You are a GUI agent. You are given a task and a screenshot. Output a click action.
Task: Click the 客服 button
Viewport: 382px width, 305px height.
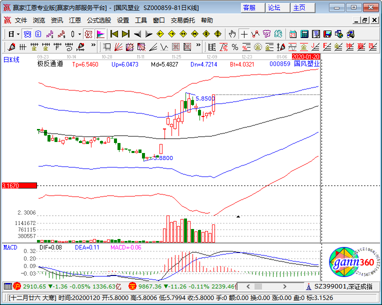253,8
